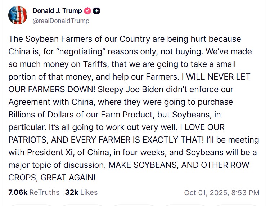Click "CROPS, GREAT AGAIN!" closing line
The image size is (270, 206).
point(52,178)
